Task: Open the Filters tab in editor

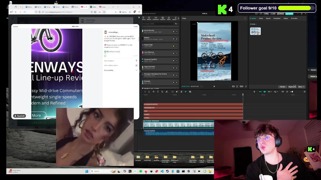Action: click(169, 18)
